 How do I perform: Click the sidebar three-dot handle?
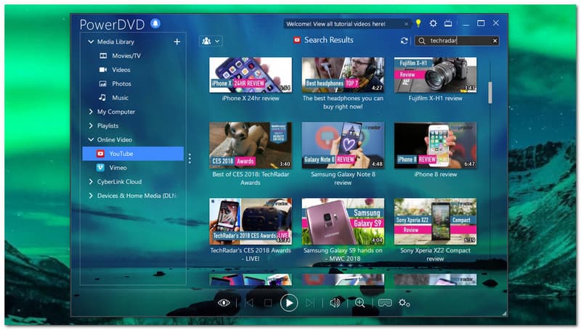tap(190, 158)
